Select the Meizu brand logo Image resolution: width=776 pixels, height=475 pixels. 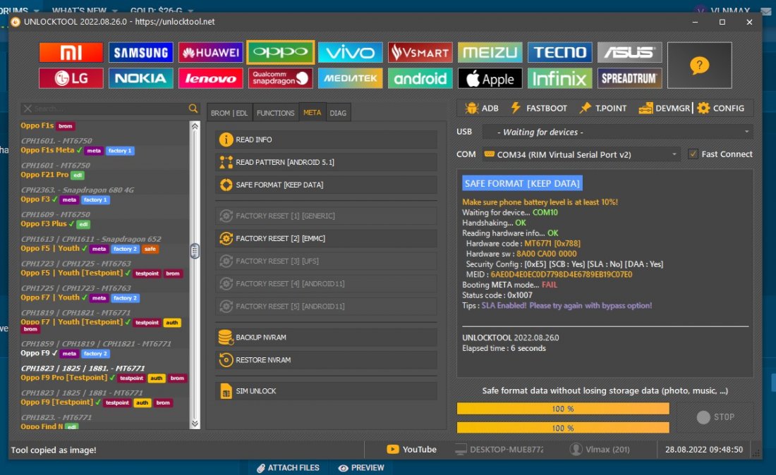[490, 52]
